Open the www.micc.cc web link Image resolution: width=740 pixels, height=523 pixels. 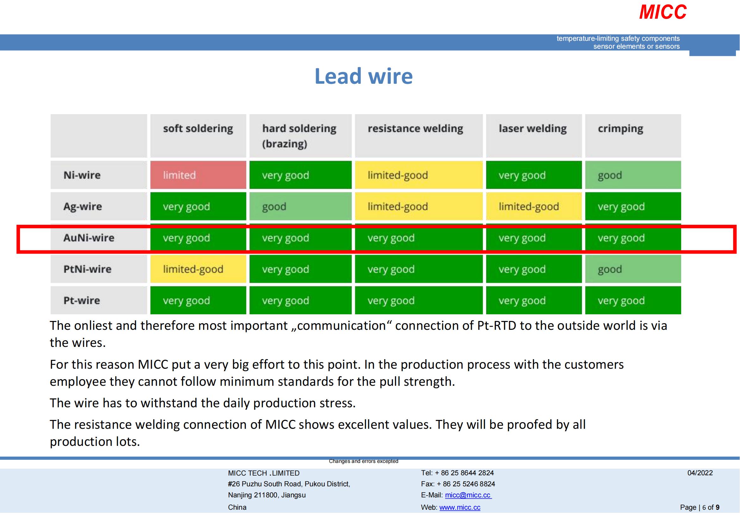pyautogui.click(x=460, y=507)
